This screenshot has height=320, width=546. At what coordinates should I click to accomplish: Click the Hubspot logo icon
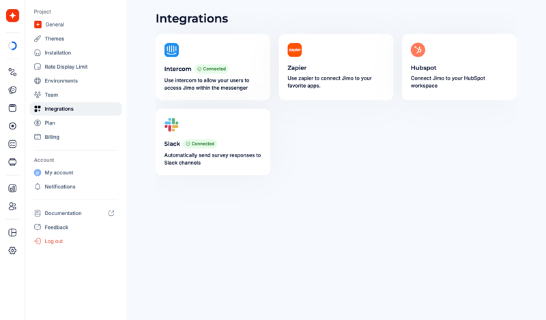click(418, 50)
